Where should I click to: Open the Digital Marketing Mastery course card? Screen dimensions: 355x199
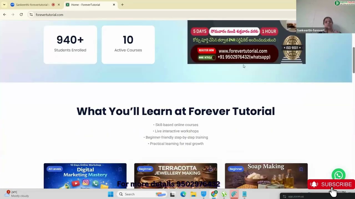point(85,176)
